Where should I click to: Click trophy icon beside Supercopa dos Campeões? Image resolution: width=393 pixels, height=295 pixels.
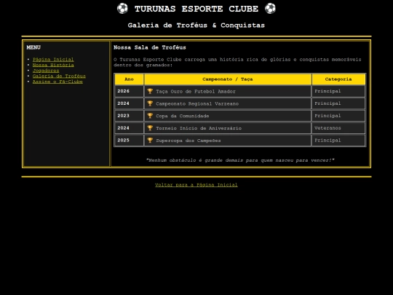point(150,141)
